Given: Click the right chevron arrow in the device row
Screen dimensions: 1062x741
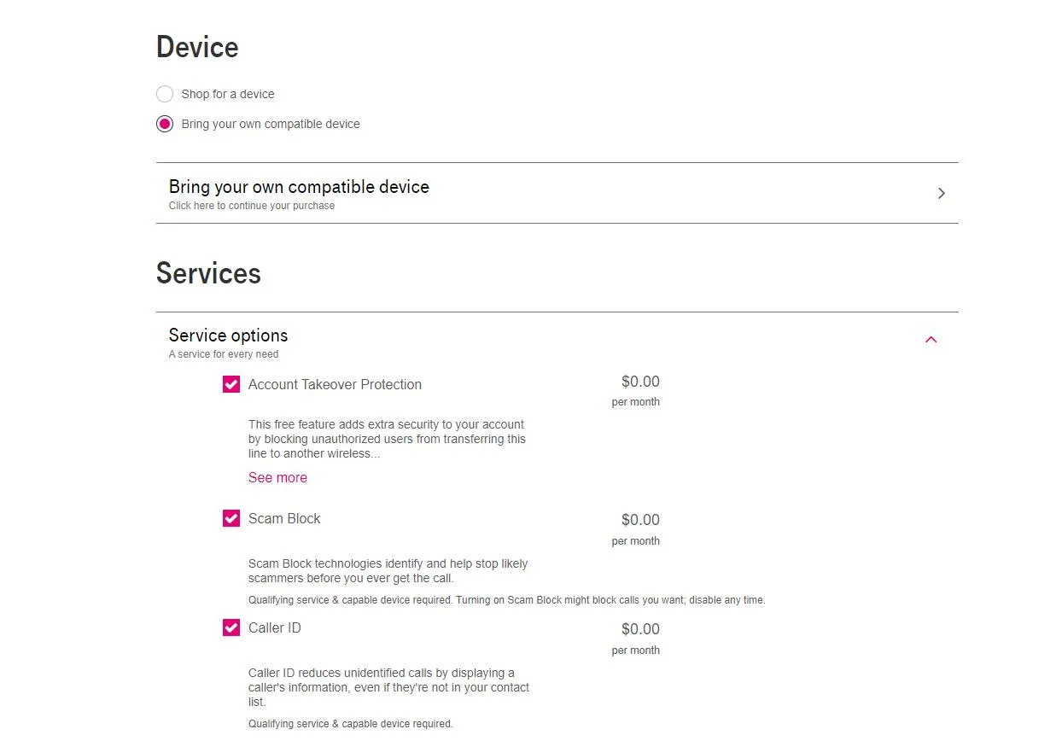Looking at the screenshot, I should 941,193.
